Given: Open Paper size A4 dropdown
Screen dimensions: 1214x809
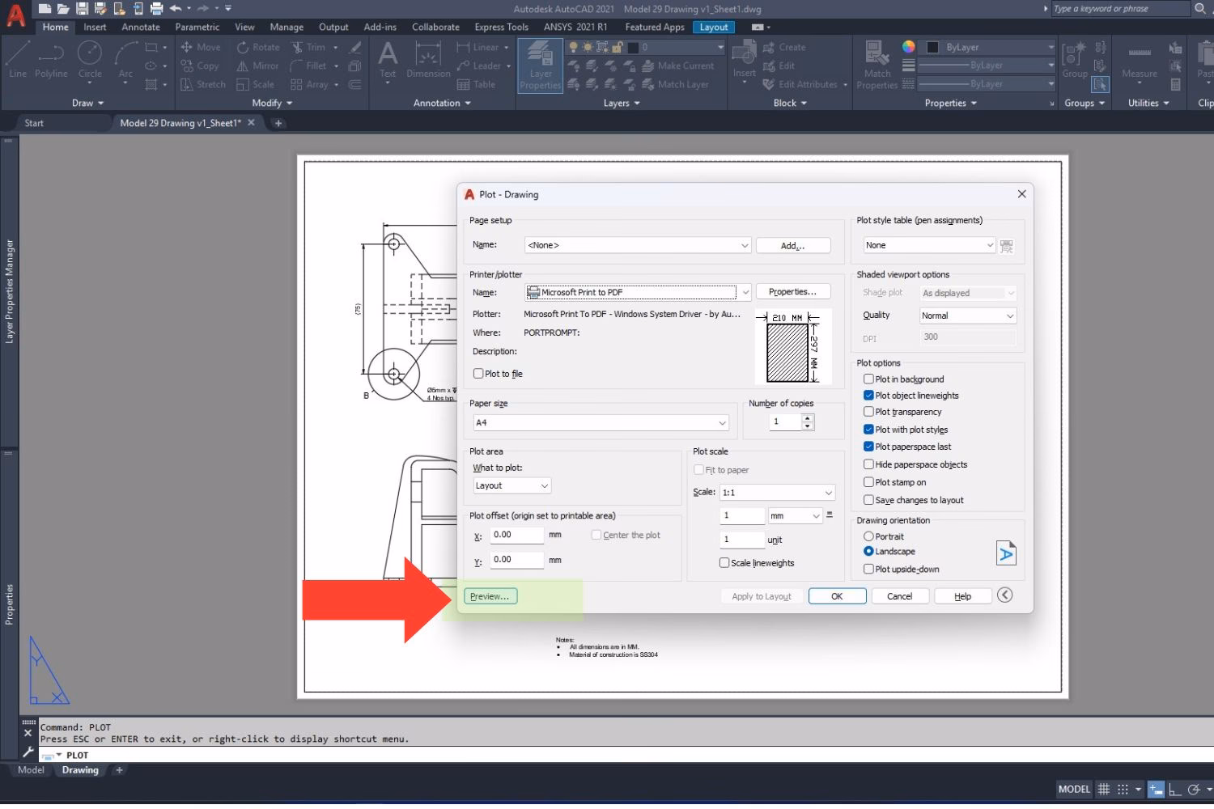Looking at the screenshot, I should [601, 423].
